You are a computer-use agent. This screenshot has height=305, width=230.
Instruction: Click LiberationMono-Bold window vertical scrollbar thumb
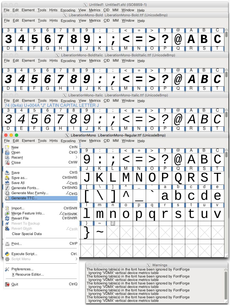point(226,34)
